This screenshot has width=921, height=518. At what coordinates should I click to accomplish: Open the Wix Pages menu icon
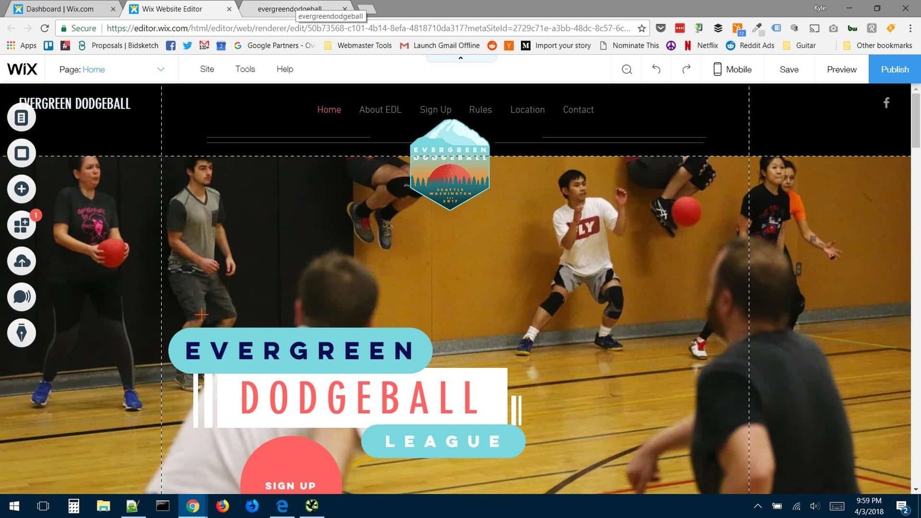coord(21,118)
